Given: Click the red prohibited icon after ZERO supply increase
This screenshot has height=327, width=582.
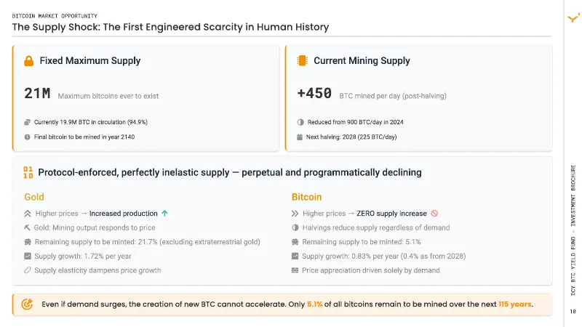Looking at the screenshot, I should tap(434, 213).
